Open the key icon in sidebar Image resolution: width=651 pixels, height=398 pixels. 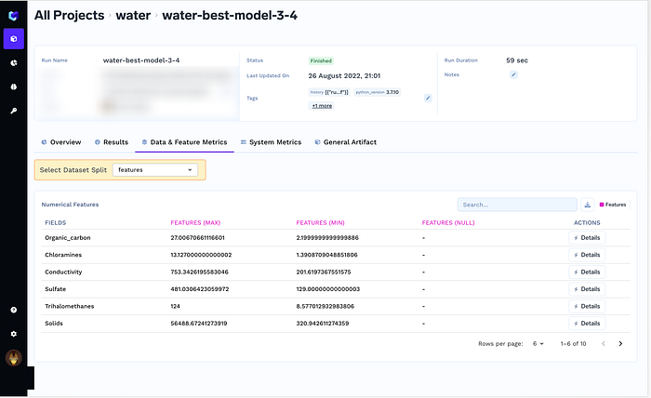pyautogui.click(x=14, y=111)
